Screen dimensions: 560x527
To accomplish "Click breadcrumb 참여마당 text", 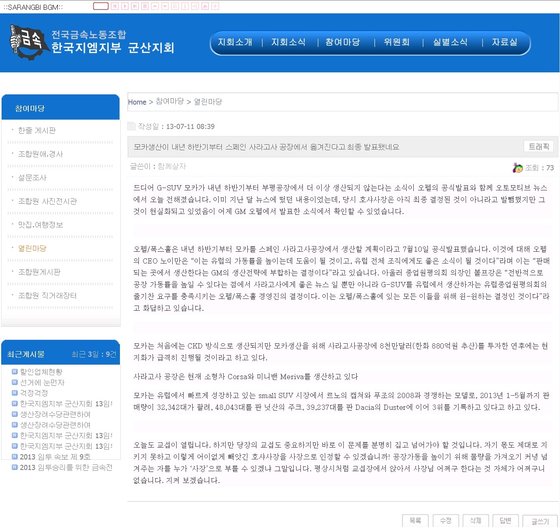I will pos(170,101).
